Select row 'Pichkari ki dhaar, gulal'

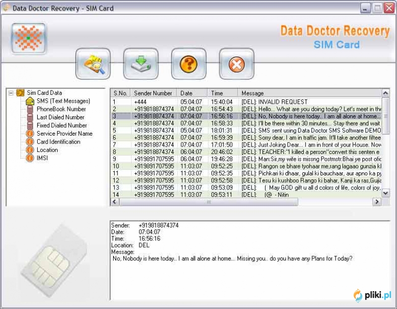point(246,173)
